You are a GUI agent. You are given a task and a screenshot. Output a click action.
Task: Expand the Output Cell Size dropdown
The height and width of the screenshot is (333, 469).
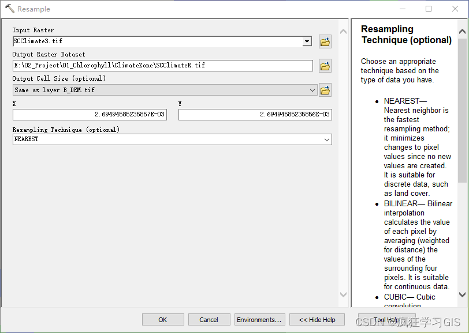(312, 90)
